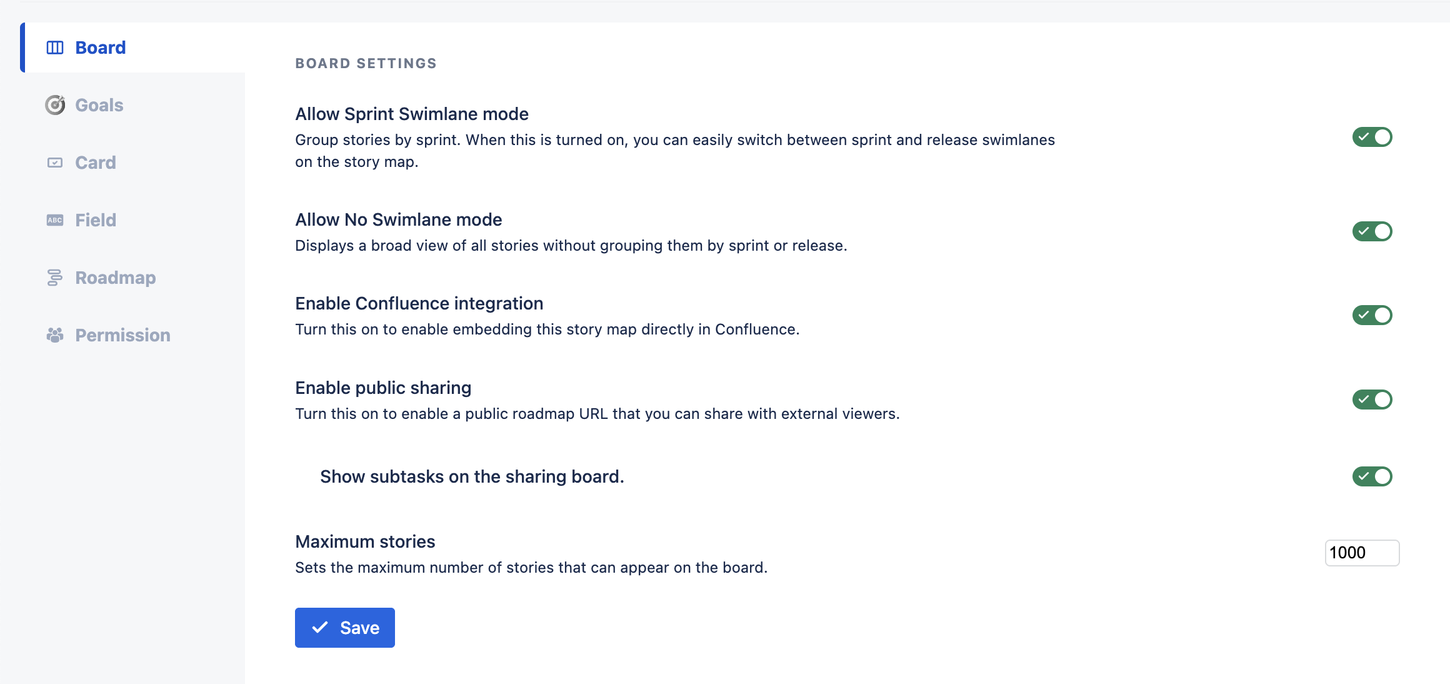Click the checkmark icon on Save button
The height and width of the screenshot is (684, 1450).
pyautogui.click(x=320, y=627)
